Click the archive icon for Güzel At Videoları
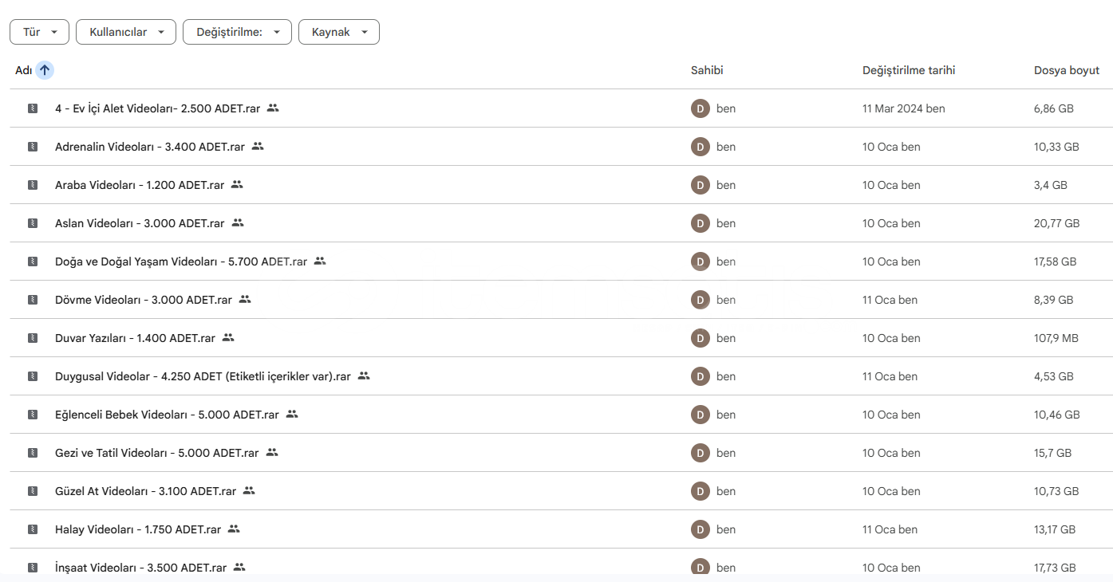The image size is (1113, 582). point(33,491)
